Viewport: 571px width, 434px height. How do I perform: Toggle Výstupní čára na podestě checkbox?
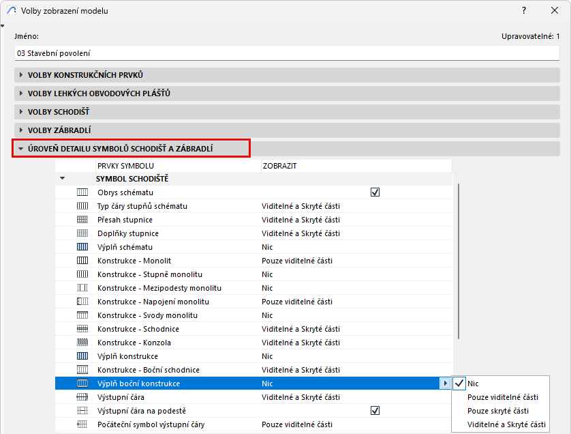coord(375,411)
